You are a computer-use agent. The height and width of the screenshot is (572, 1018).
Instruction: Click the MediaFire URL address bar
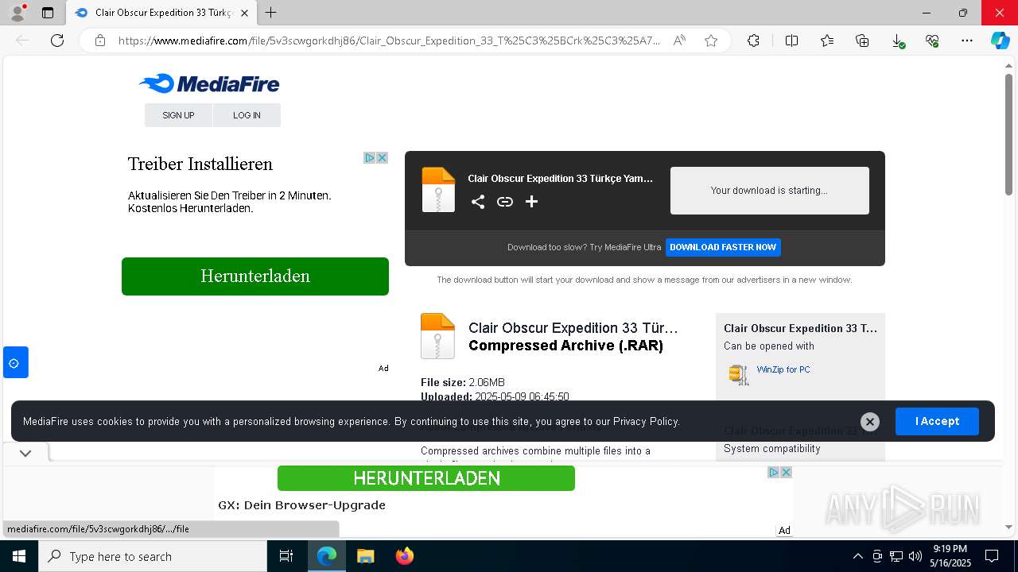389,41
